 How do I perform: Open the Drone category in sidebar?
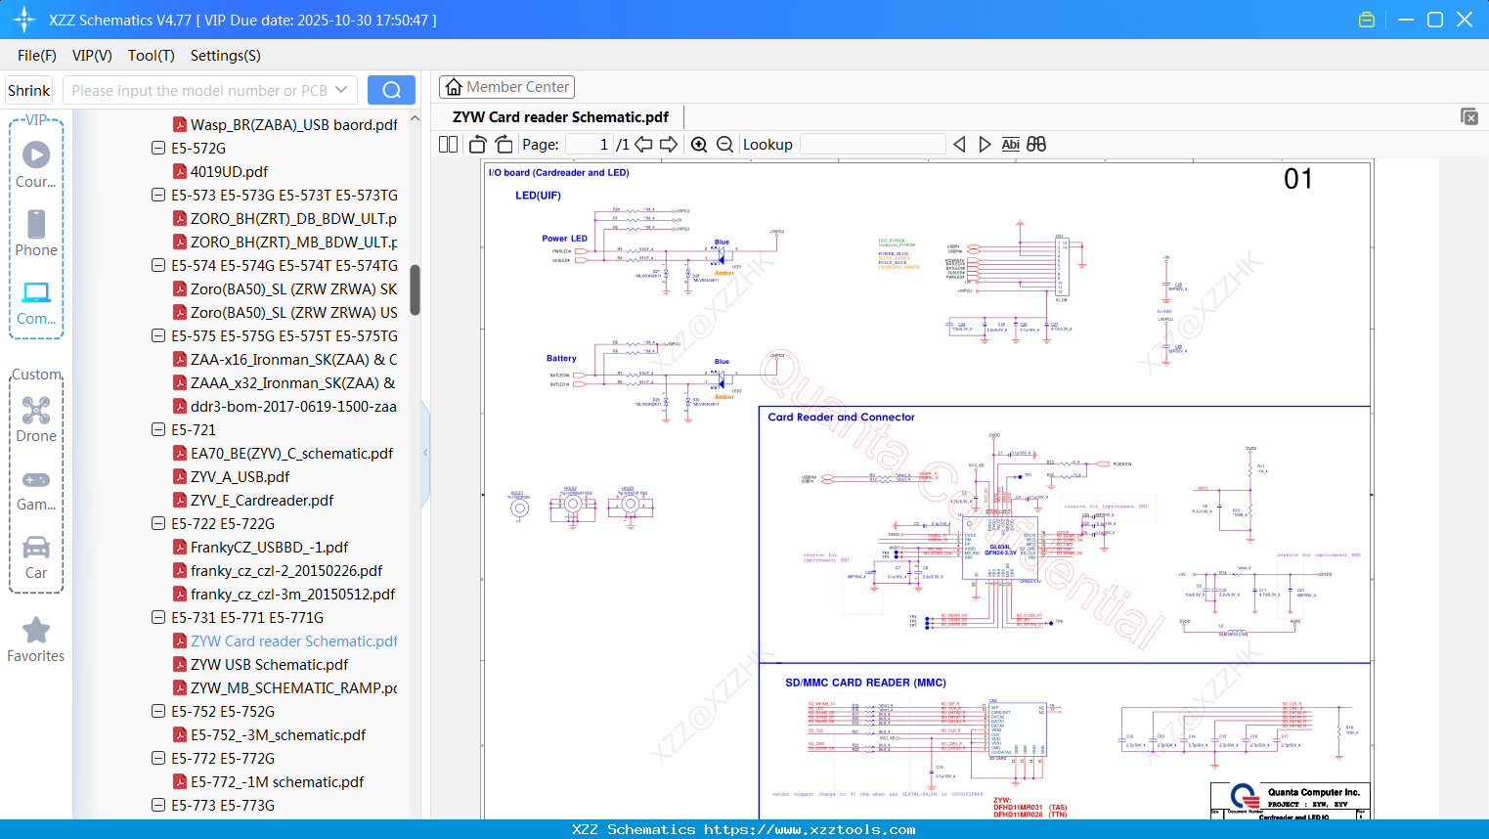coord(36,419)
